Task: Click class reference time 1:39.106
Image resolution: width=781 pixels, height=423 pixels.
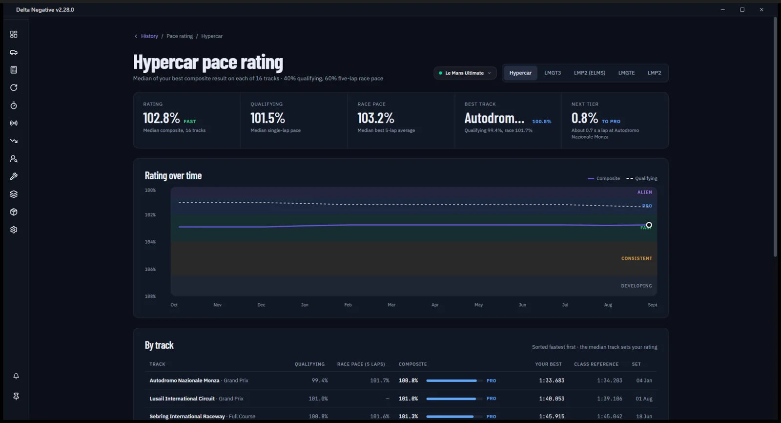Action: coord(610,399)
